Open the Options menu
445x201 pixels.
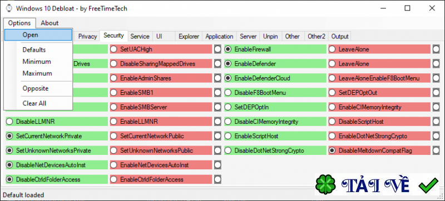point(19,23)
